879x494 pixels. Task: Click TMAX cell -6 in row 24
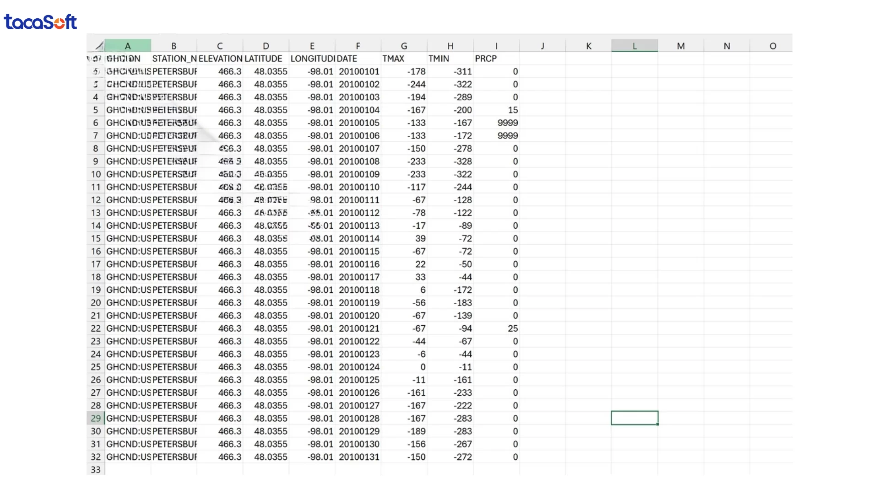tap(404, 354)
